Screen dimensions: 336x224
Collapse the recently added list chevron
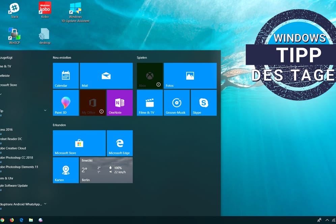(x=1, y=94)
